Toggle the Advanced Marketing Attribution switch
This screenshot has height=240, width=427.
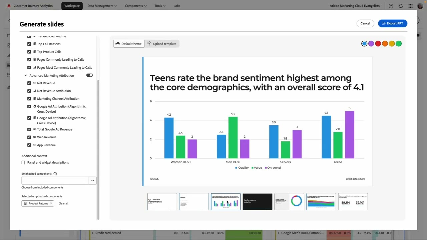tap(89, 75)
